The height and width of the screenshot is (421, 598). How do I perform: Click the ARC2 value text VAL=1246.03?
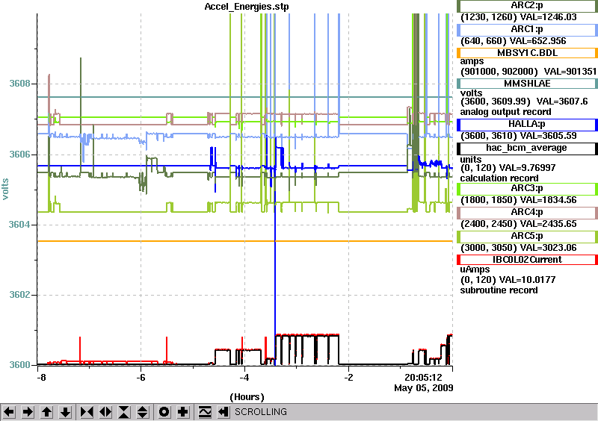(x=548, y=17)
